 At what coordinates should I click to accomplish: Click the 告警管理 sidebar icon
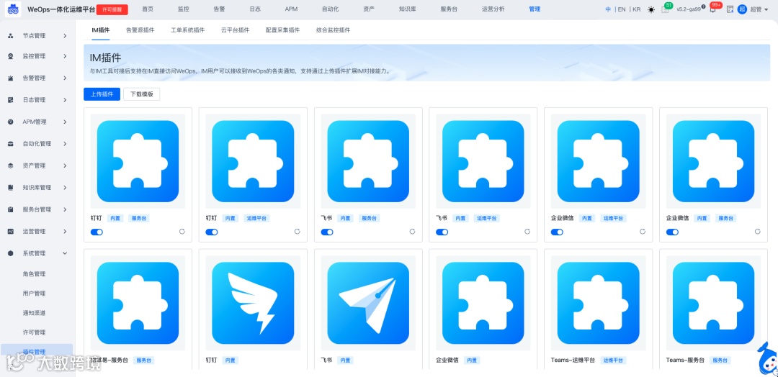10,78
